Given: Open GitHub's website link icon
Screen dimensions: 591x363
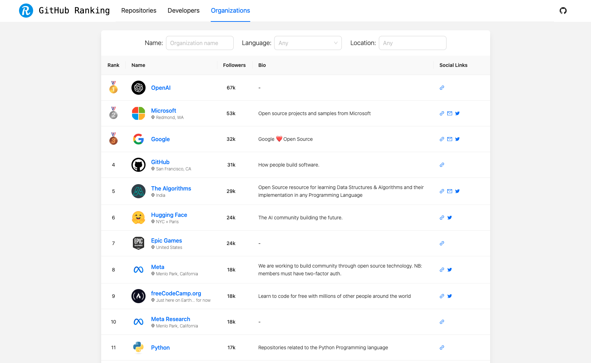Looking at the screenshot, I should (x=442, y=165).
